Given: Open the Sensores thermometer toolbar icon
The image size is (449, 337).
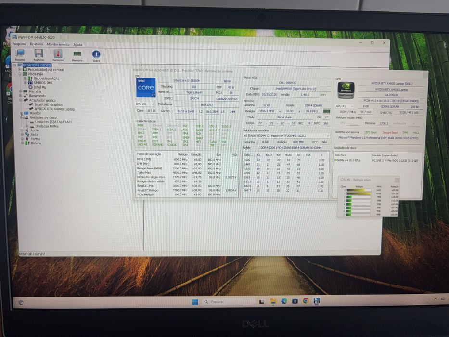Looking at the screenshot, I should tap(58, 55).
